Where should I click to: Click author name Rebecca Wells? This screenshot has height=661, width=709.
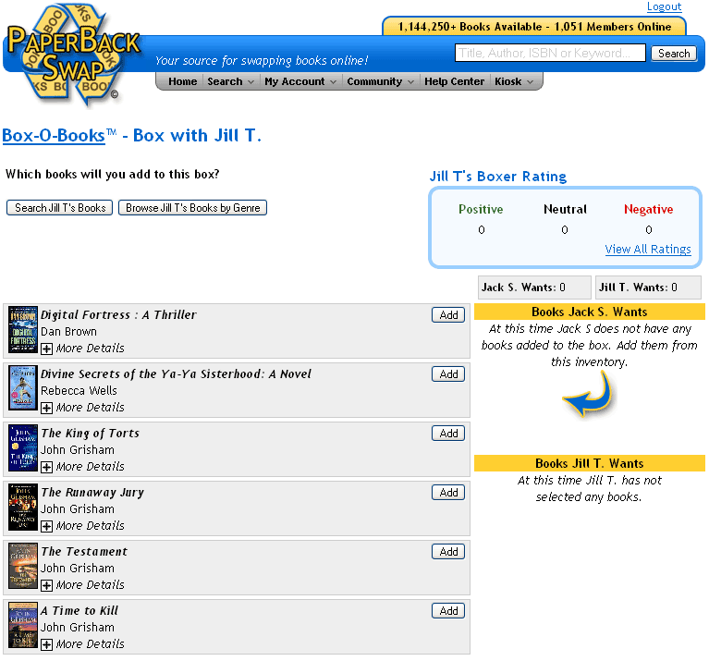[79, 391]
